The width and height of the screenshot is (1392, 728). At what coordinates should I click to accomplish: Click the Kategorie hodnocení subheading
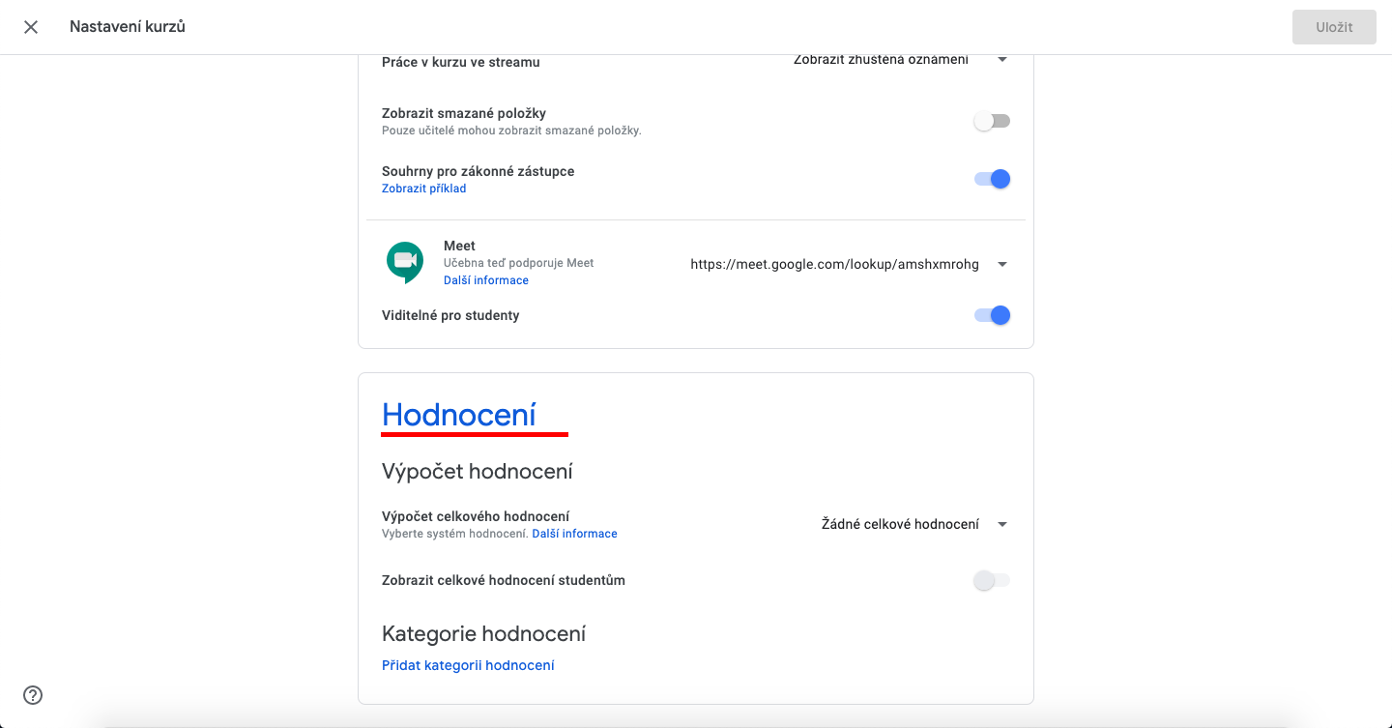click(x=484, y=634)
